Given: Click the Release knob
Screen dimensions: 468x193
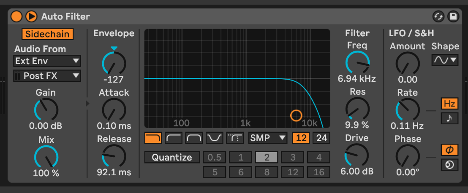Looking at the screenshot, I should click(x=114, y=156).
